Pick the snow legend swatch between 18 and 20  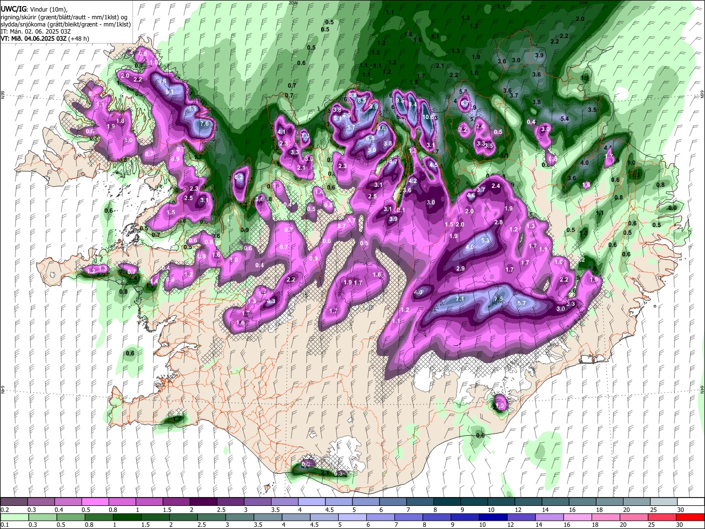(610, 501)
